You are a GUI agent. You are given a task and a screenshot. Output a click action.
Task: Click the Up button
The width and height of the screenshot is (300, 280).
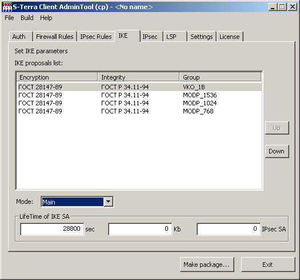coord(277,128)
